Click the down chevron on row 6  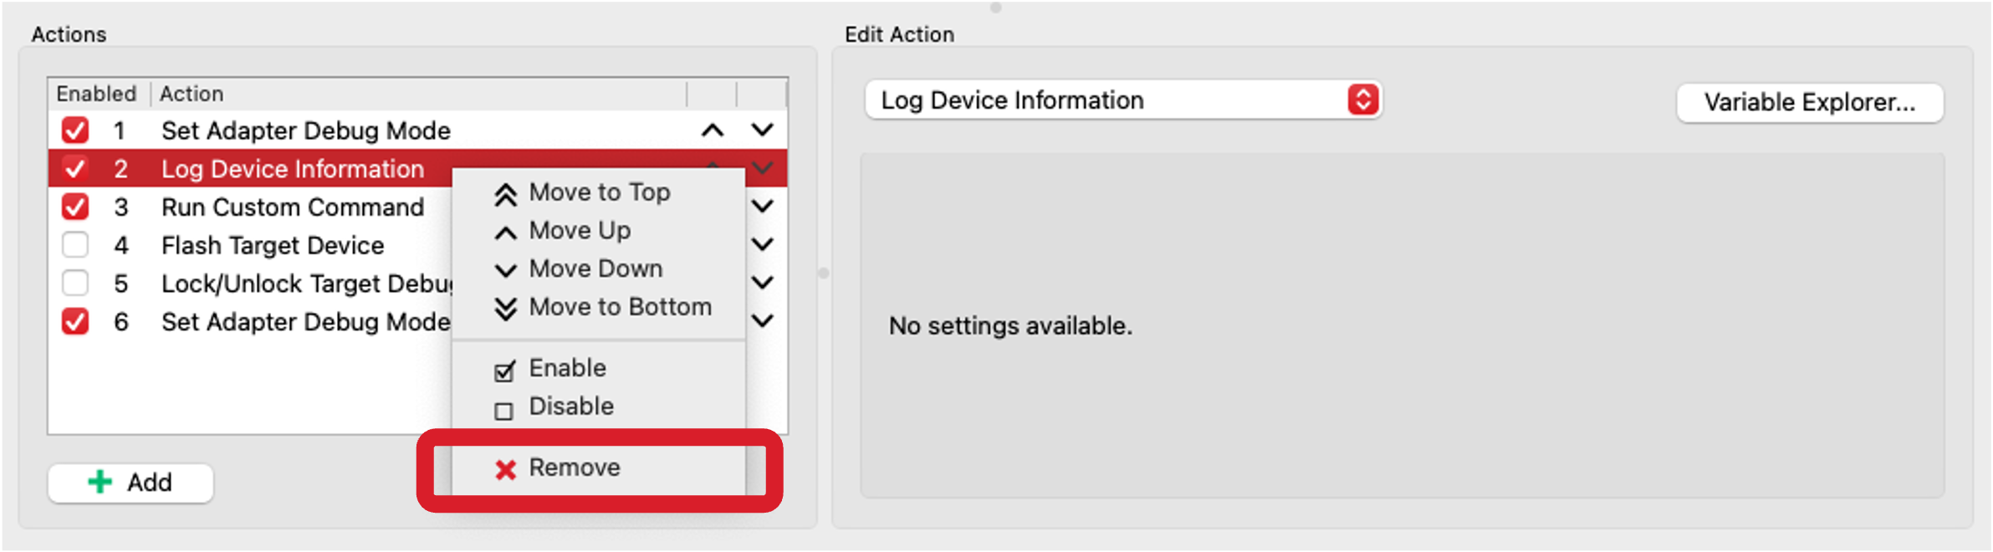coord(761,321)
